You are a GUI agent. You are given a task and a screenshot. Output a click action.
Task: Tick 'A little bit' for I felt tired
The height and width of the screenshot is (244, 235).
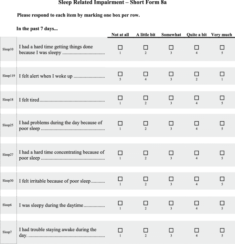[146, 98]
